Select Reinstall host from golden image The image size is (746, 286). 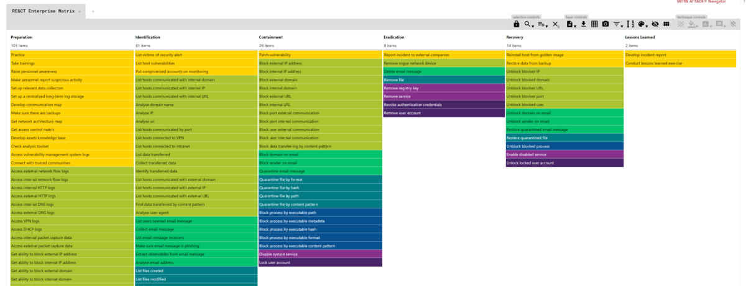pyautogui.click(x=564, y=55)
